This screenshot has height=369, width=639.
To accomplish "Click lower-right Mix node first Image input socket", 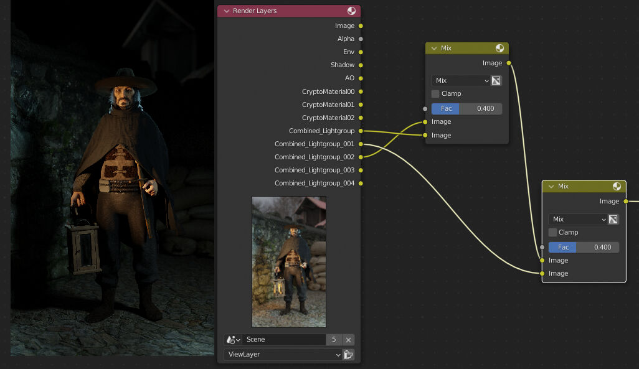I will tap(542, 261).
